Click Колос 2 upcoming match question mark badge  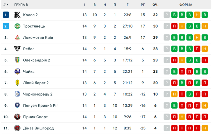[x=167, y=15]
